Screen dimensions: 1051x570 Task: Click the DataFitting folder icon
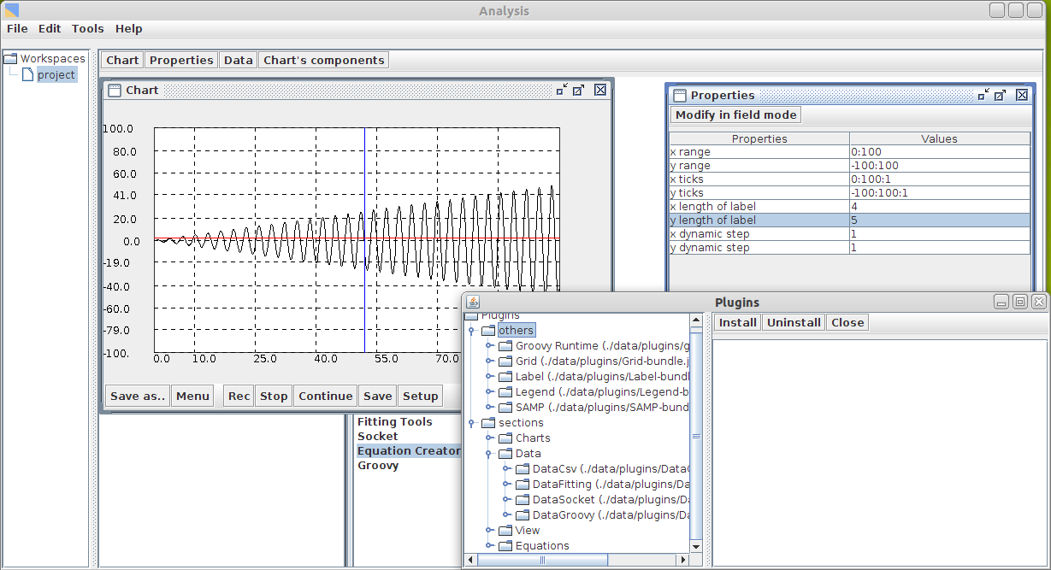tap(523, 485)
